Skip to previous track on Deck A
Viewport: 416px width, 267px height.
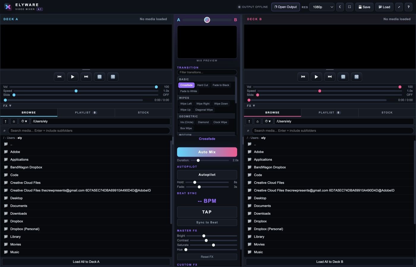click(x=59, y=77)
